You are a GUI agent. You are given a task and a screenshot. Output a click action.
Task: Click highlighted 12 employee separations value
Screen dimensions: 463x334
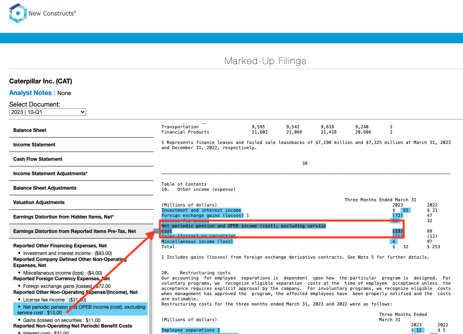pos(419,330)
